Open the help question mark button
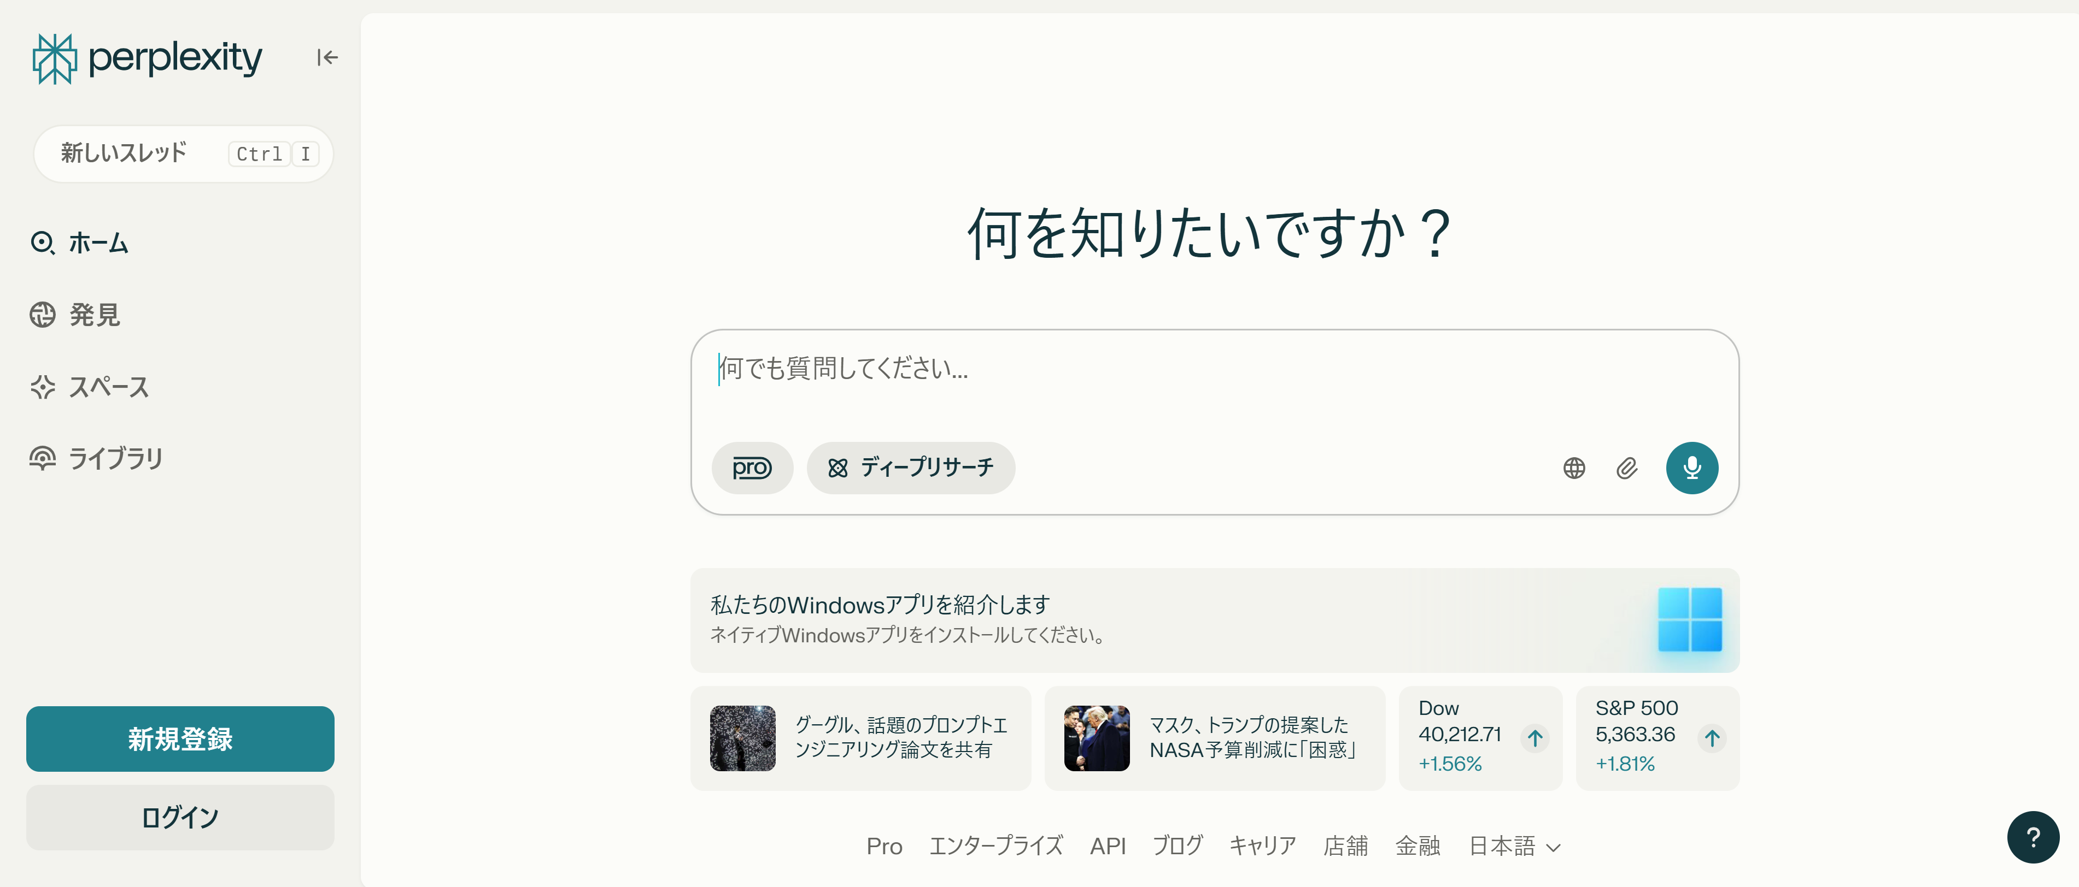Screen dimensions: 2079x887 click(x=2032, y=837)
